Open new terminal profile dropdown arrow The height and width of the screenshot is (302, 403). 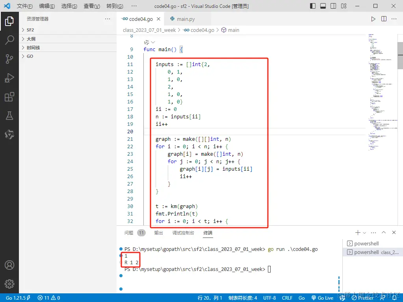pyautogui.click(x=364, y=233)
